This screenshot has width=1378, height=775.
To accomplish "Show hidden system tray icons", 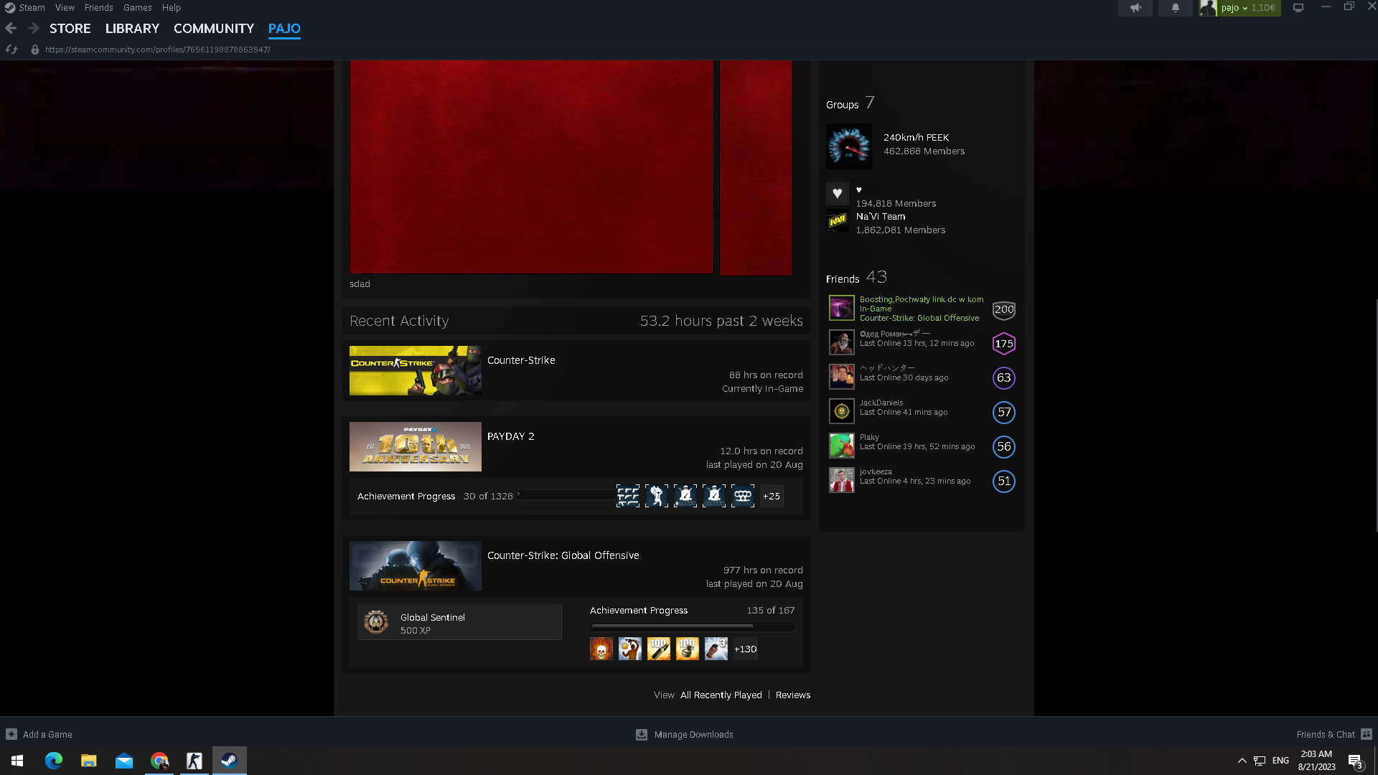I will pos(1242,761).
